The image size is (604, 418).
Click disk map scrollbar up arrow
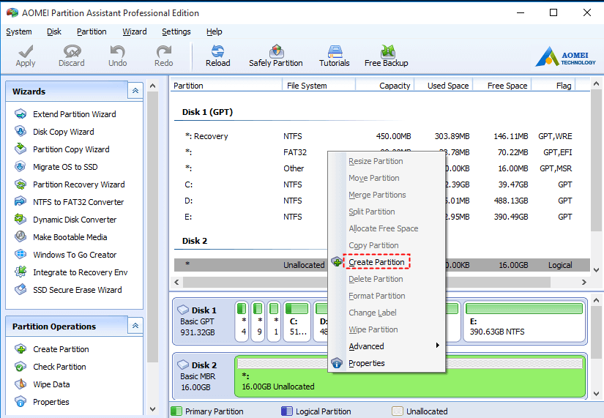tap(596, 300)
